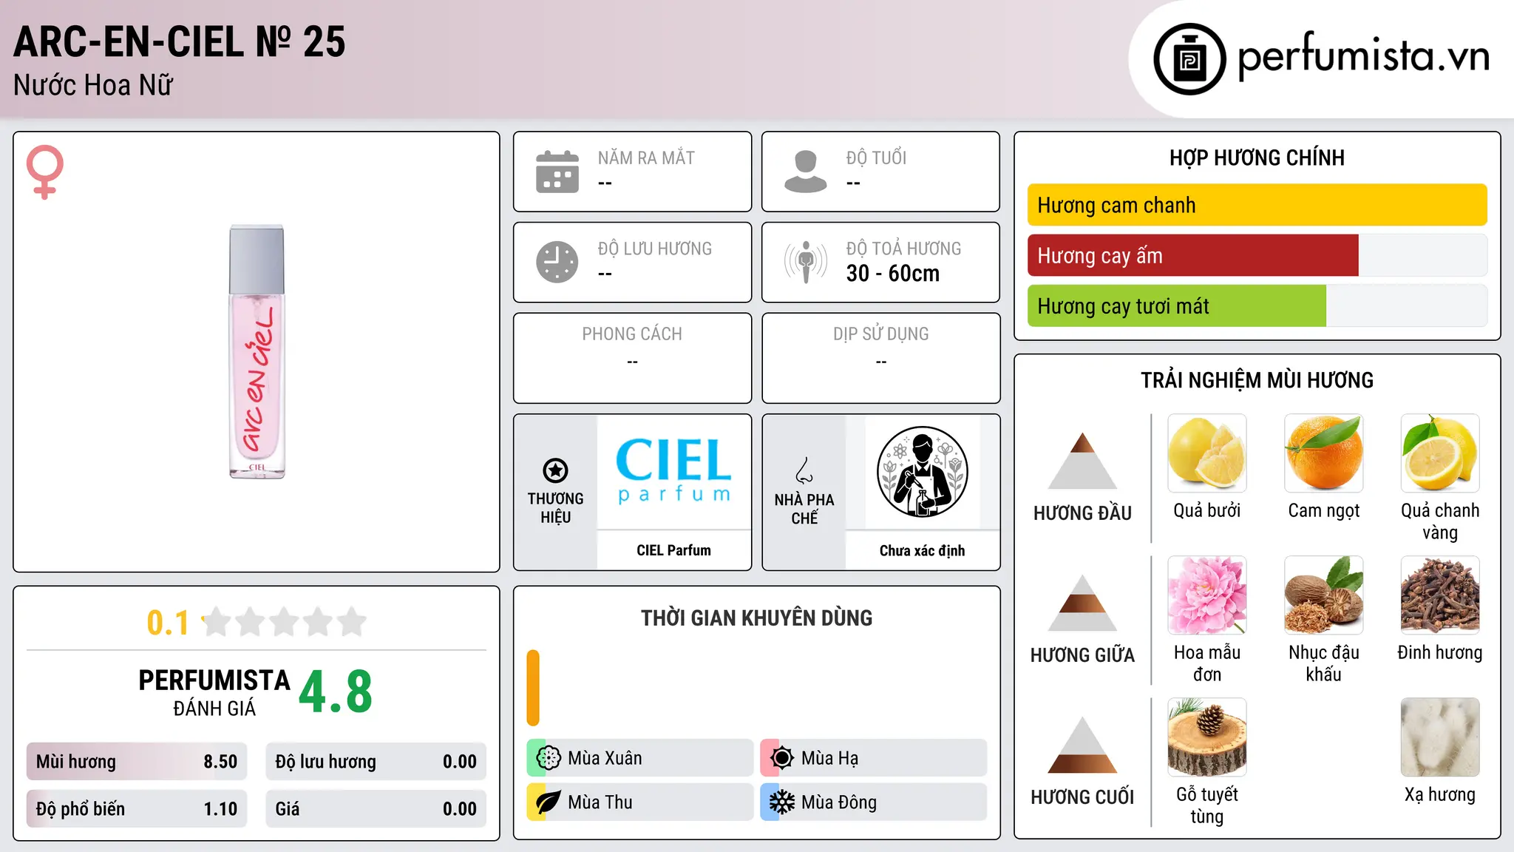Click the nose icon above Nhà pha chế

(x=804, y=470)
